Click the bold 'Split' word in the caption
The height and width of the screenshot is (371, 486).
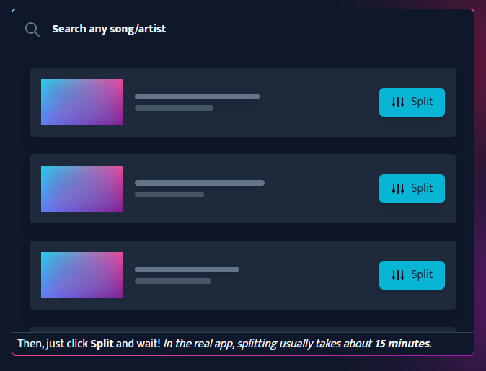pos(102,344)
